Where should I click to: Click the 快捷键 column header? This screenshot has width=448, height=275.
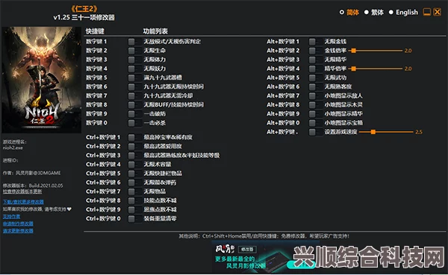95,31
